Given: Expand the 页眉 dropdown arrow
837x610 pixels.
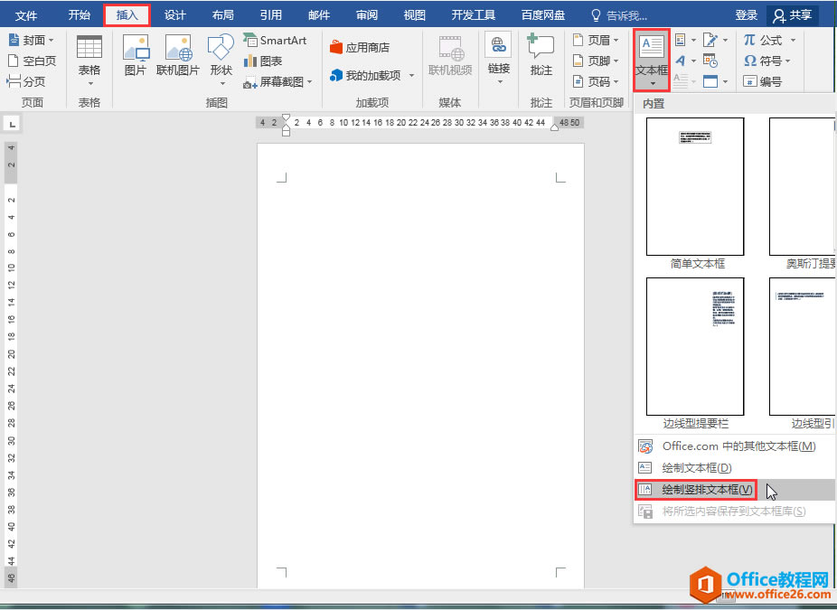Looking at the screenshot, I should 616,41.
